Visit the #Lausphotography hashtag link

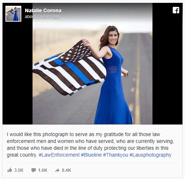(150, 155)
